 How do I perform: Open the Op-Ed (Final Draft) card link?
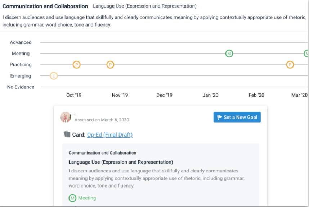click(x=110, y=135)
